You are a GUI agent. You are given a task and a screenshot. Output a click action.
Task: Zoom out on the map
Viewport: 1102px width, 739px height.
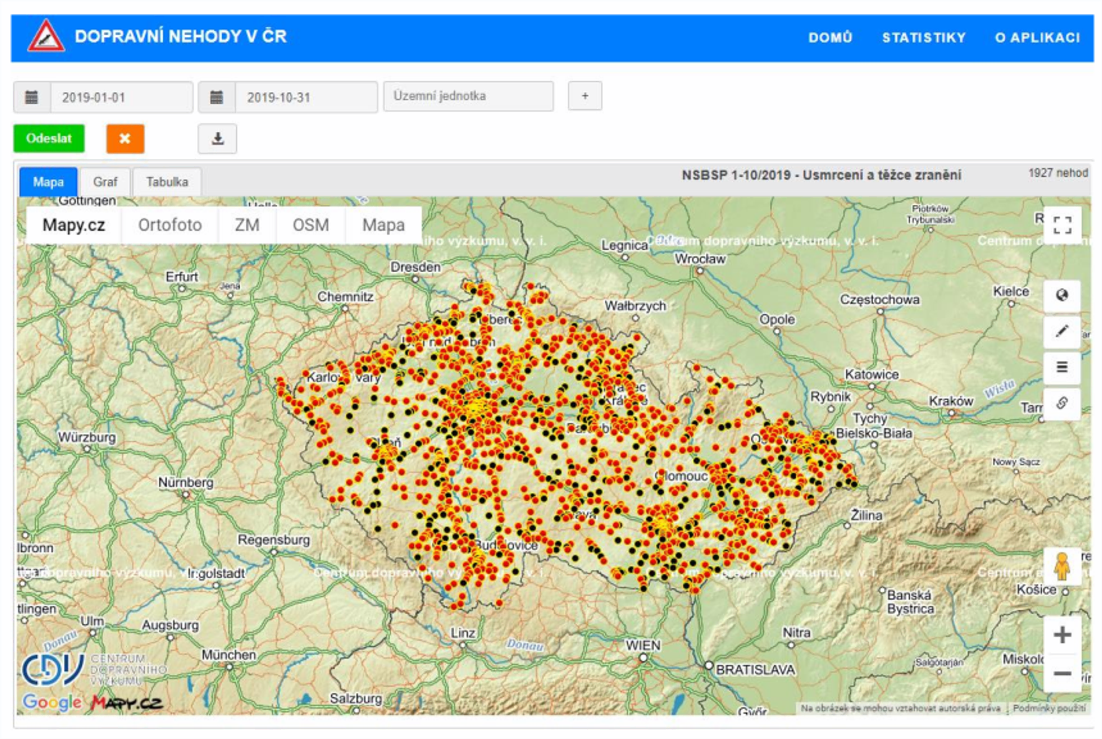[1062, 673]
